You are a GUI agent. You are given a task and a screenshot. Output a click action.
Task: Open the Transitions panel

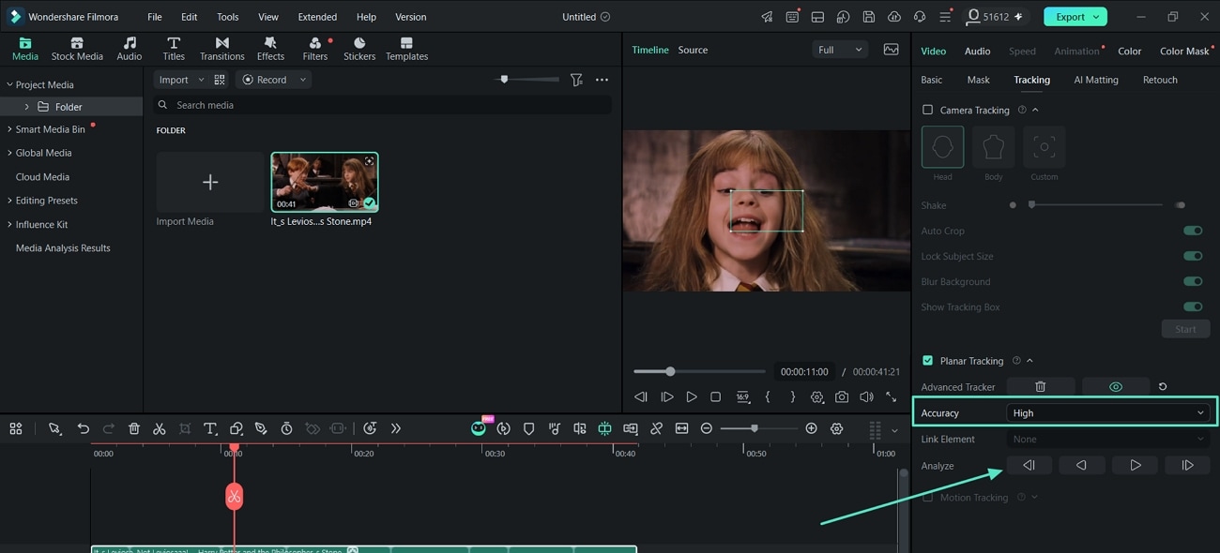pos(221,49)
